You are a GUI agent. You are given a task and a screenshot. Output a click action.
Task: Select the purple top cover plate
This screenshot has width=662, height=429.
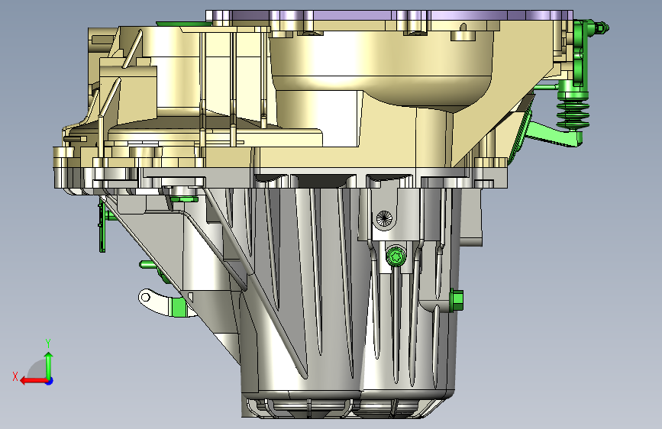click(389, 15)
